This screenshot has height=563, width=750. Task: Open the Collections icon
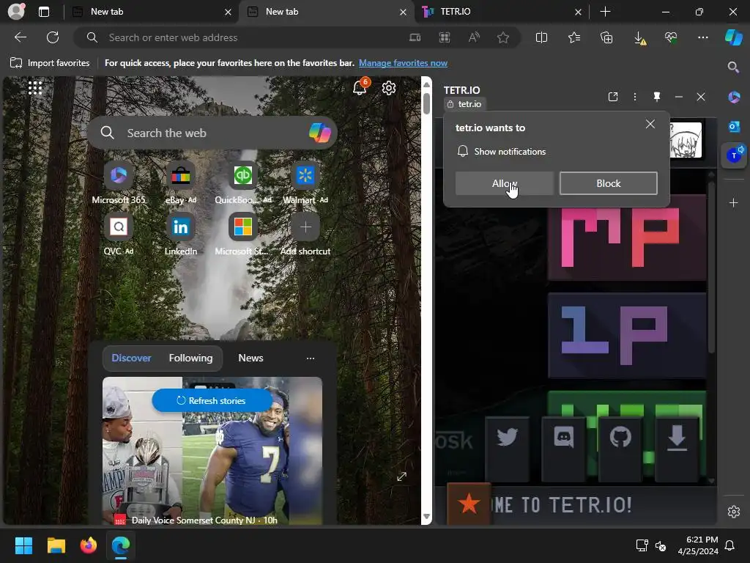click(606, 37)
